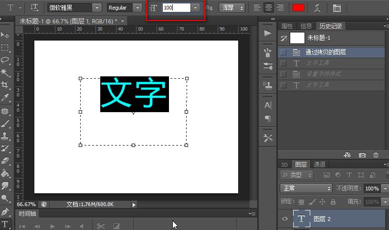389x230 pixels.
Task: Open the 微软雅黑 font family dropdown
Action: 97,8
